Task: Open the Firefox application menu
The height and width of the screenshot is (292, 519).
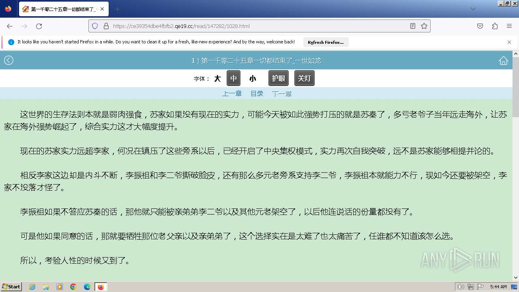Action: click(509, 26)
